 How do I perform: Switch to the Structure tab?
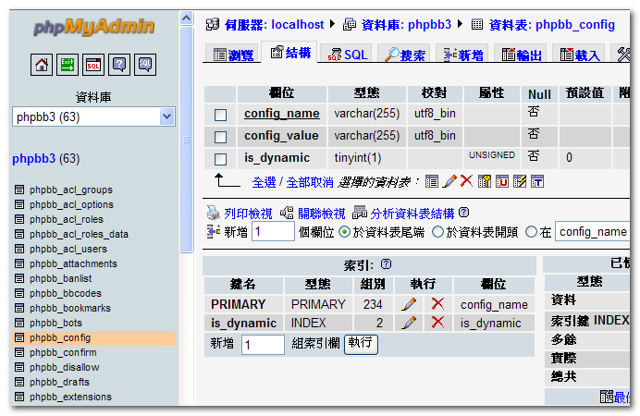[x=289, y=53]
